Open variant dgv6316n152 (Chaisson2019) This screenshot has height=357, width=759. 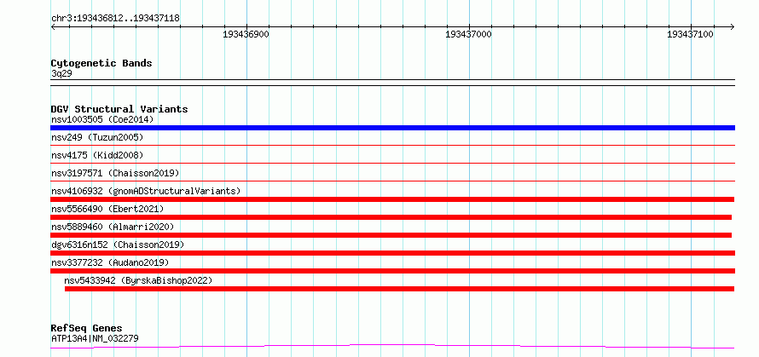(118, 245)
